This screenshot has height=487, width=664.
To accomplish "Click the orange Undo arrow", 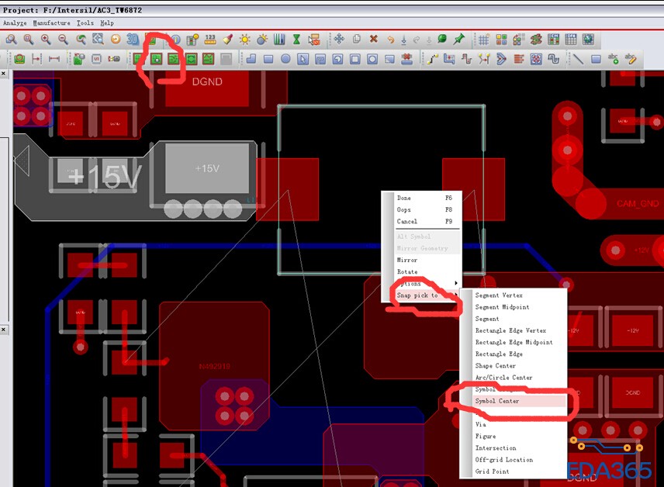I will (390, 40).
